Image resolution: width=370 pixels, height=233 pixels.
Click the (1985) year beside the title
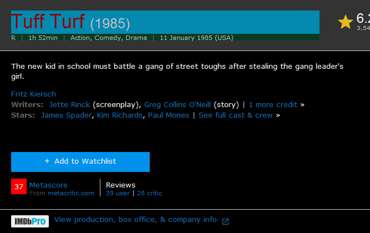coord(110,24)
